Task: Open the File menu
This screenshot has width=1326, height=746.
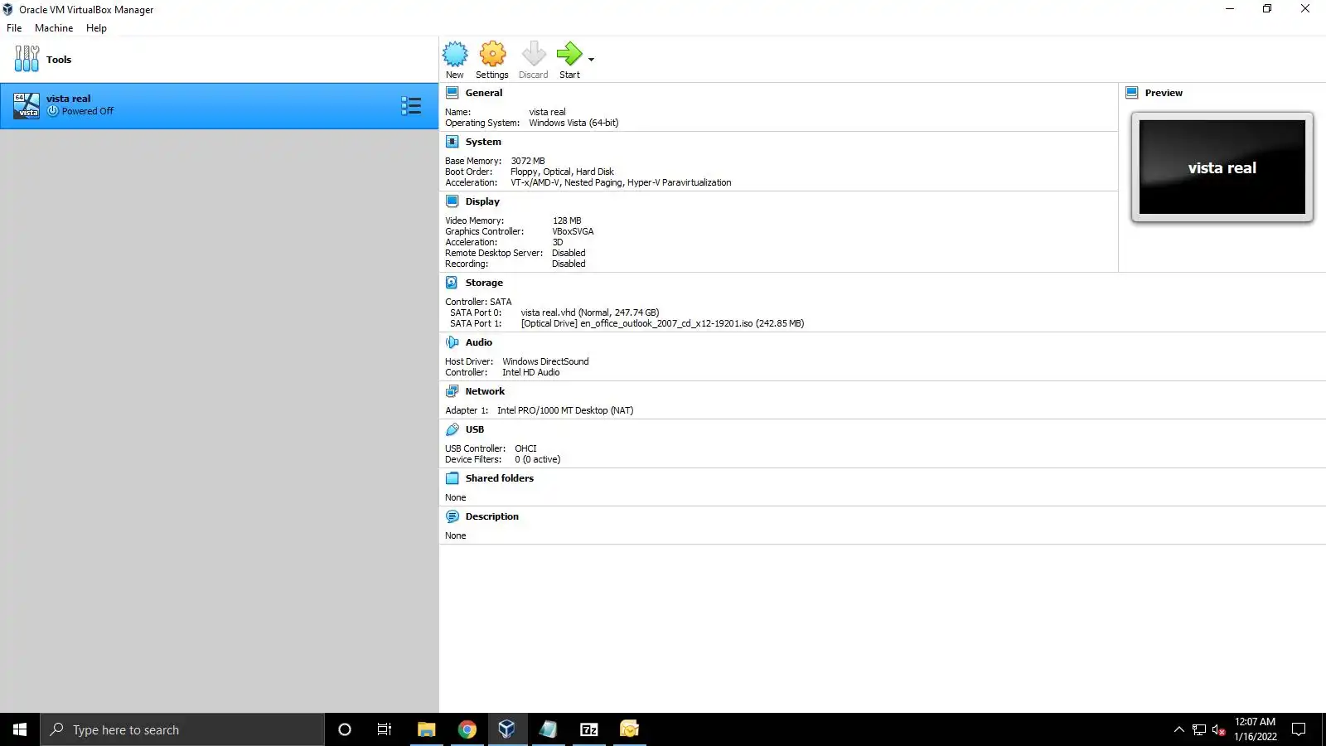Action: [x=14, y=28]
